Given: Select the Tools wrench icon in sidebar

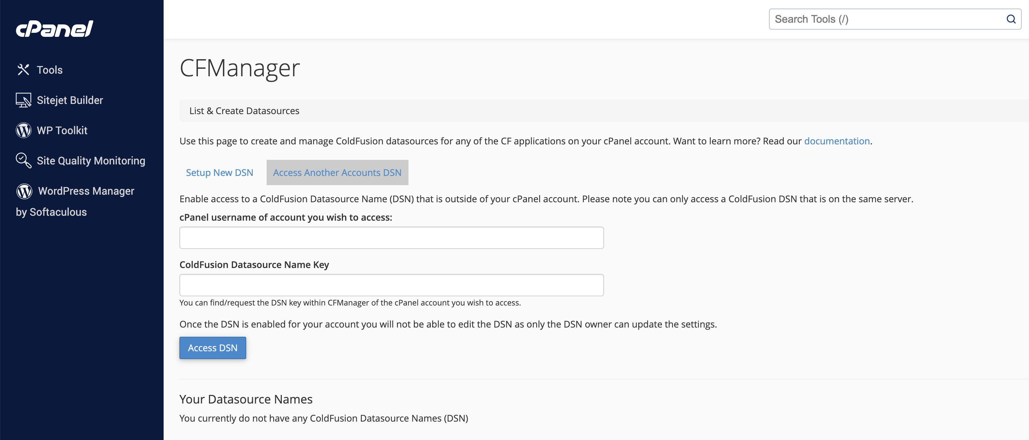Looking at the screenshot, I should click(x=23, y=69).
